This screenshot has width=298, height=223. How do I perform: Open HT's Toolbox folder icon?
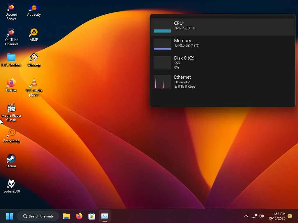pos(11,60)
